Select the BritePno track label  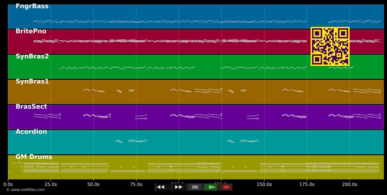(x=31, y=32)
